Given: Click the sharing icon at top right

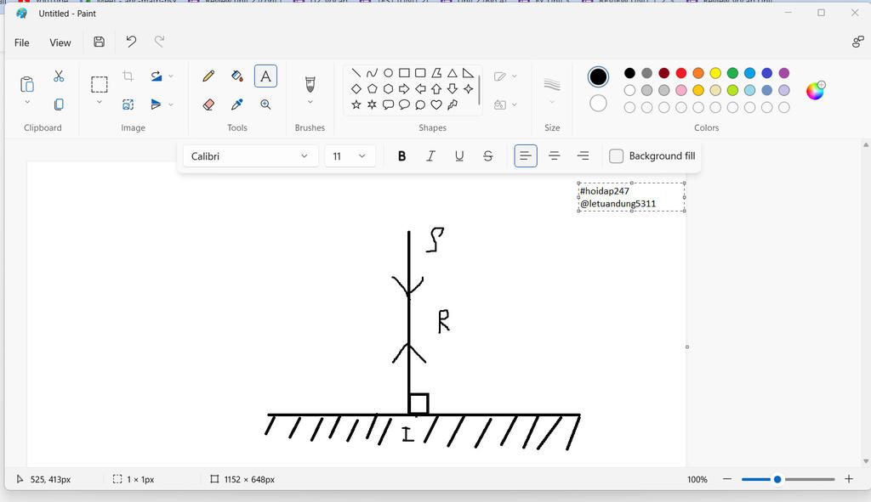Looking at the screenshot, I should [x=857, y=42].
